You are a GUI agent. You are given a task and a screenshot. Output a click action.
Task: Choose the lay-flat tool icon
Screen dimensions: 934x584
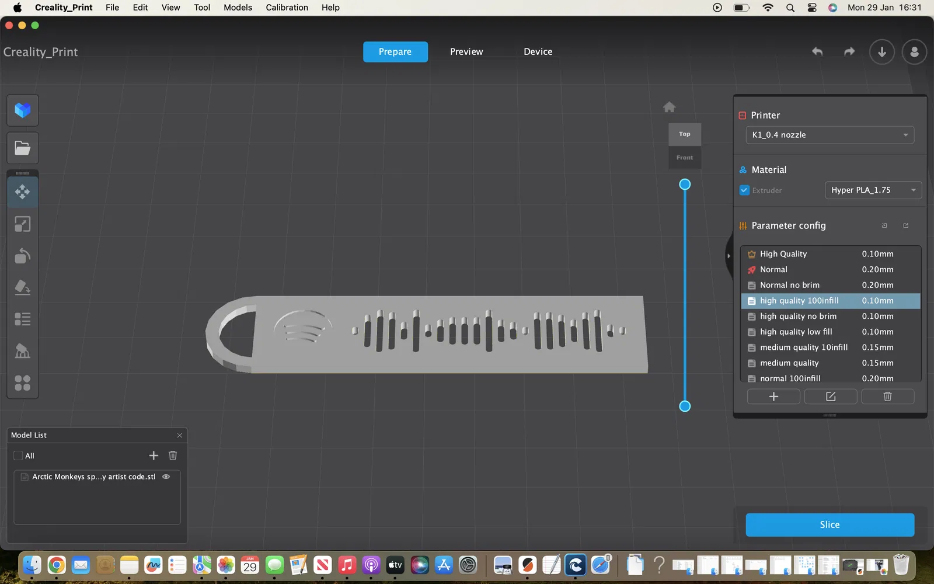point(23,287)
